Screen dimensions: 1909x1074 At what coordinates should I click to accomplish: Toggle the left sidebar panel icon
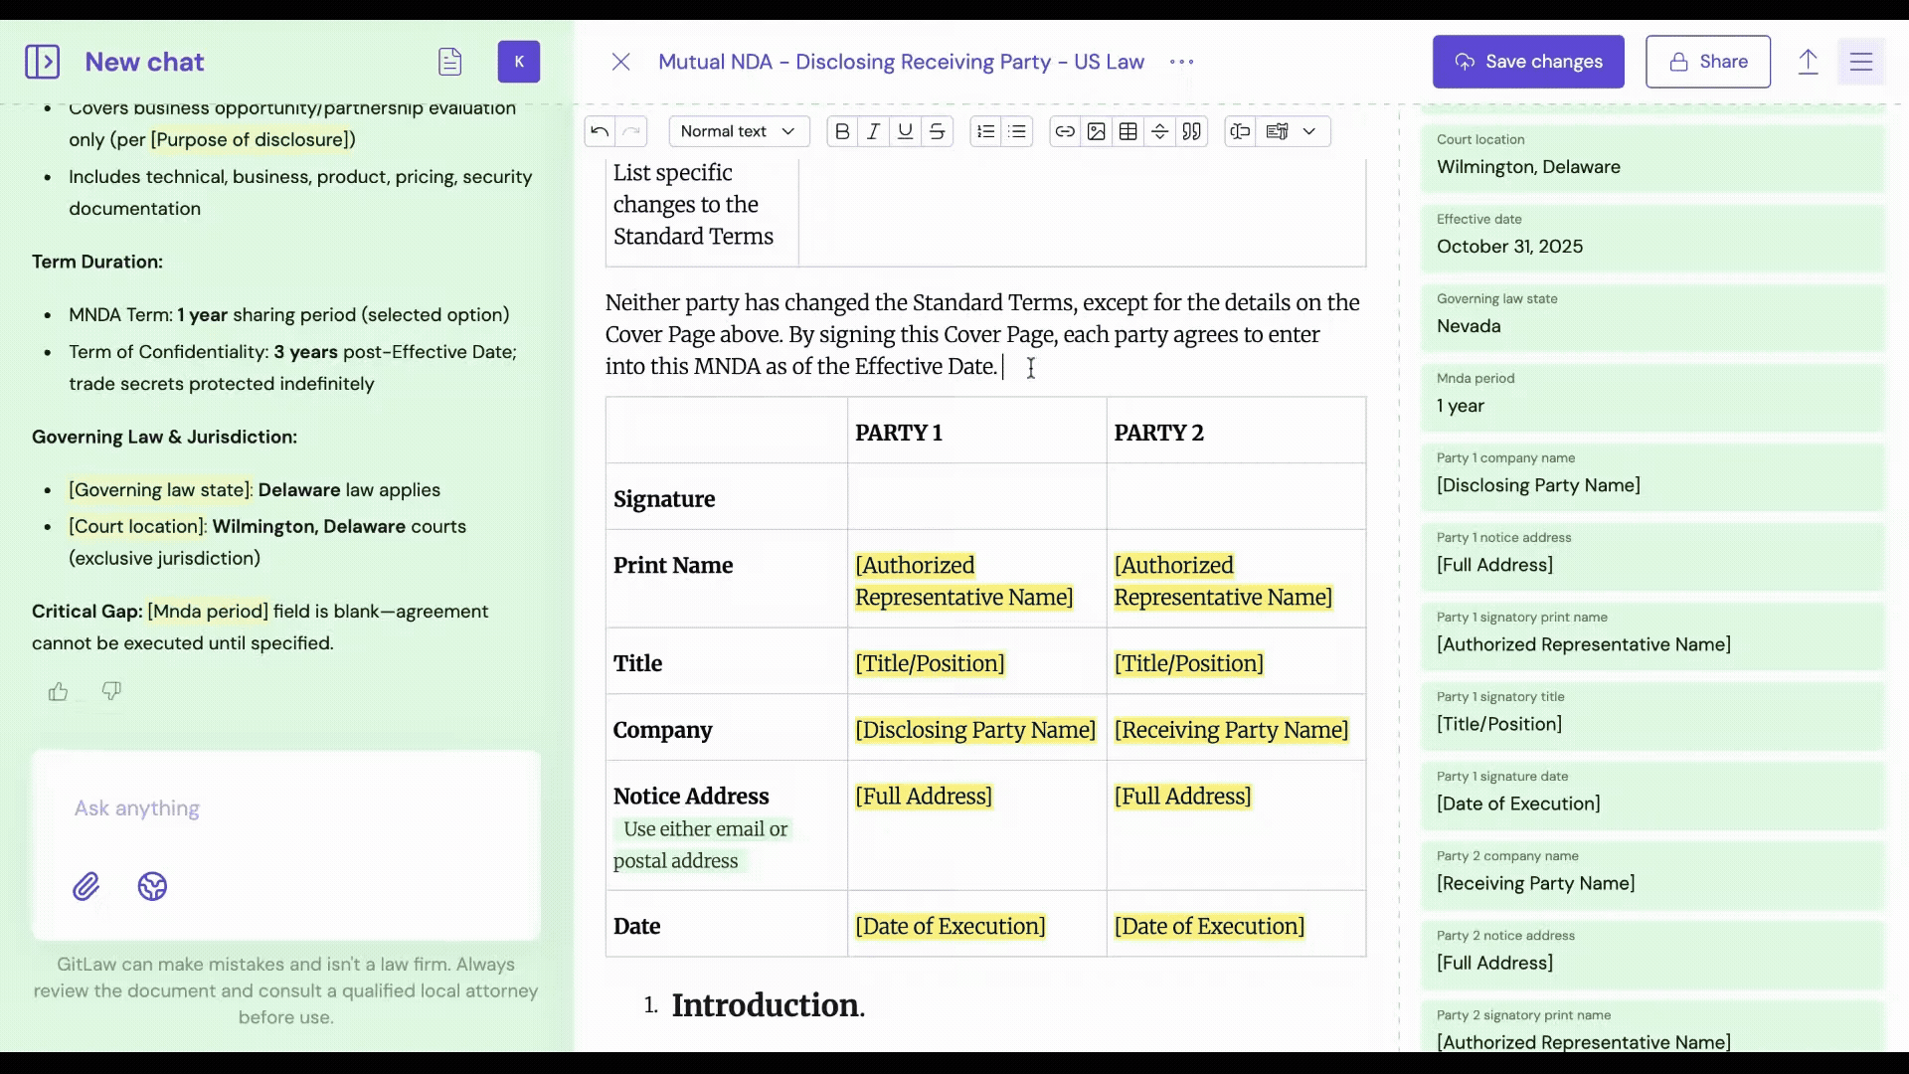tap(42, 62)
